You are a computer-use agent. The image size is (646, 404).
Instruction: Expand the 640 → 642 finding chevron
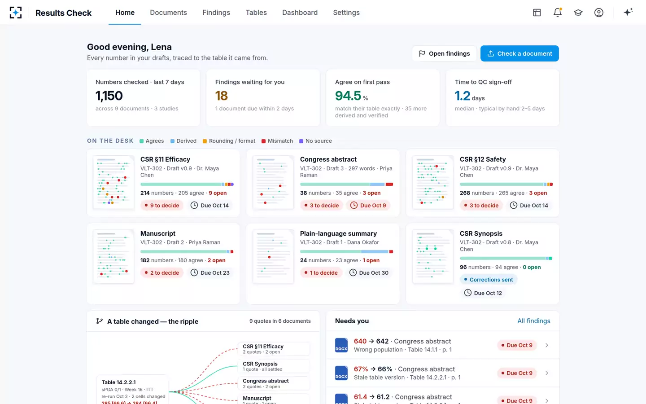[547, 345]
